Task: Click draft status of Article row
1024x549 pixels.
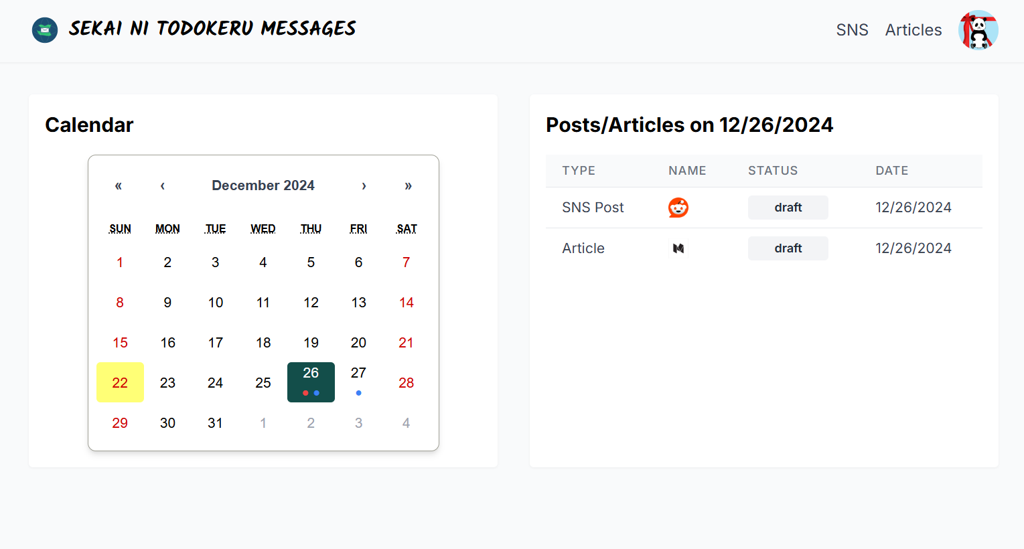Action: coord(788,248)
